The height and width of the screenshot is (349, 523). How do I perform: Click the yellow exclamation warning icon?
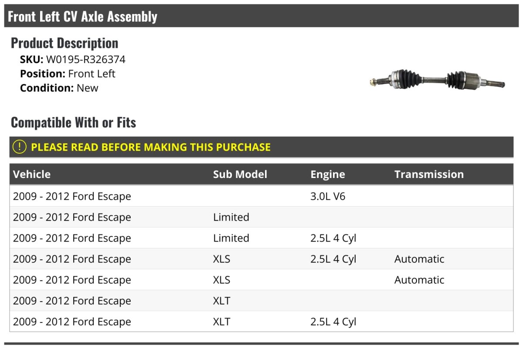click(20, 147)
